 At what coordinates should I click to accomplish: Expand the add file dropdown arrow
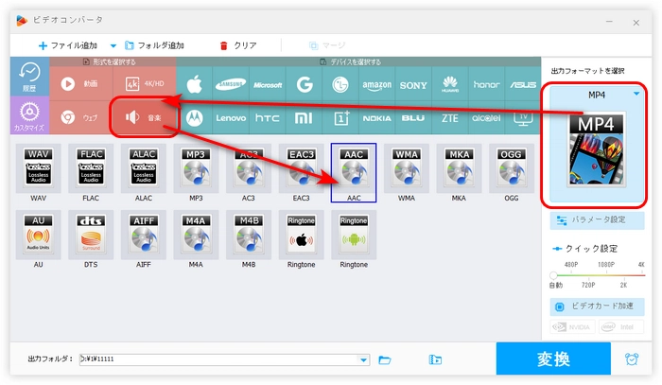pyautogui.click(x=113, y=45)
